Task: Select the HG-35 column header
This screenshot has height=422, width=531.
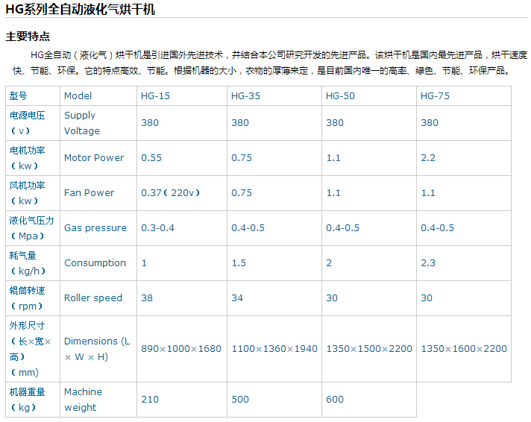Action: 245,96
